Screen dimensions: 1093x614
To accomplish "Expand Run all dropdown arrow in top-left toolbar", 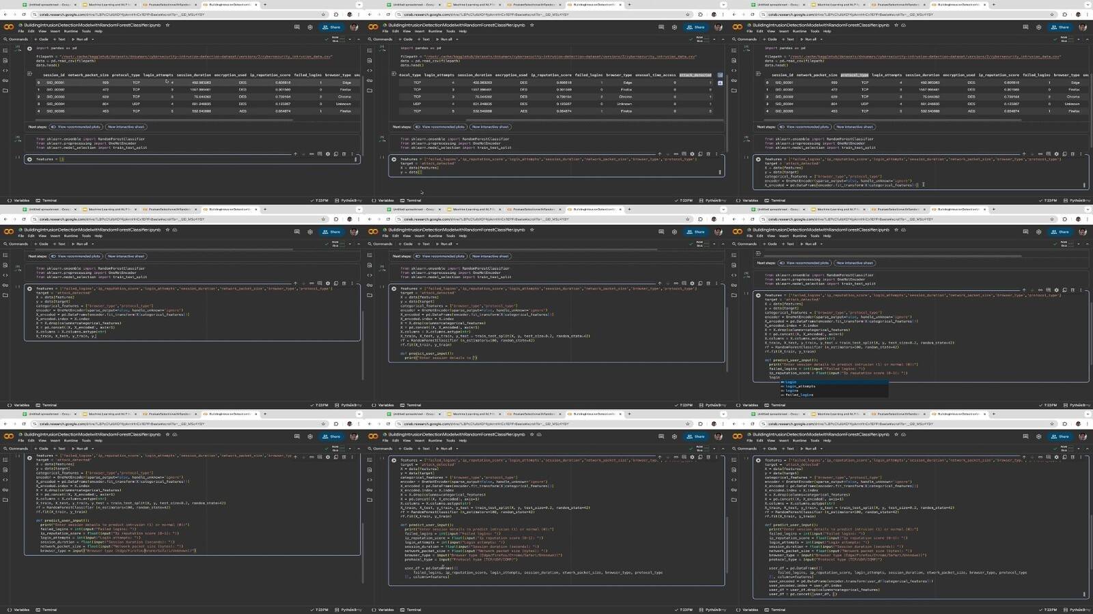I will [92, 39].
